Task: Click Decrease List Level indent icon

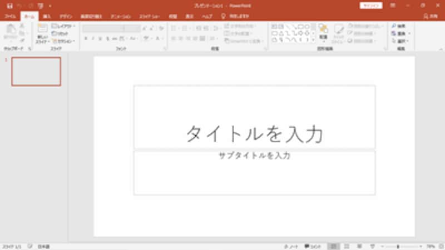Action: tap(199, 28)
